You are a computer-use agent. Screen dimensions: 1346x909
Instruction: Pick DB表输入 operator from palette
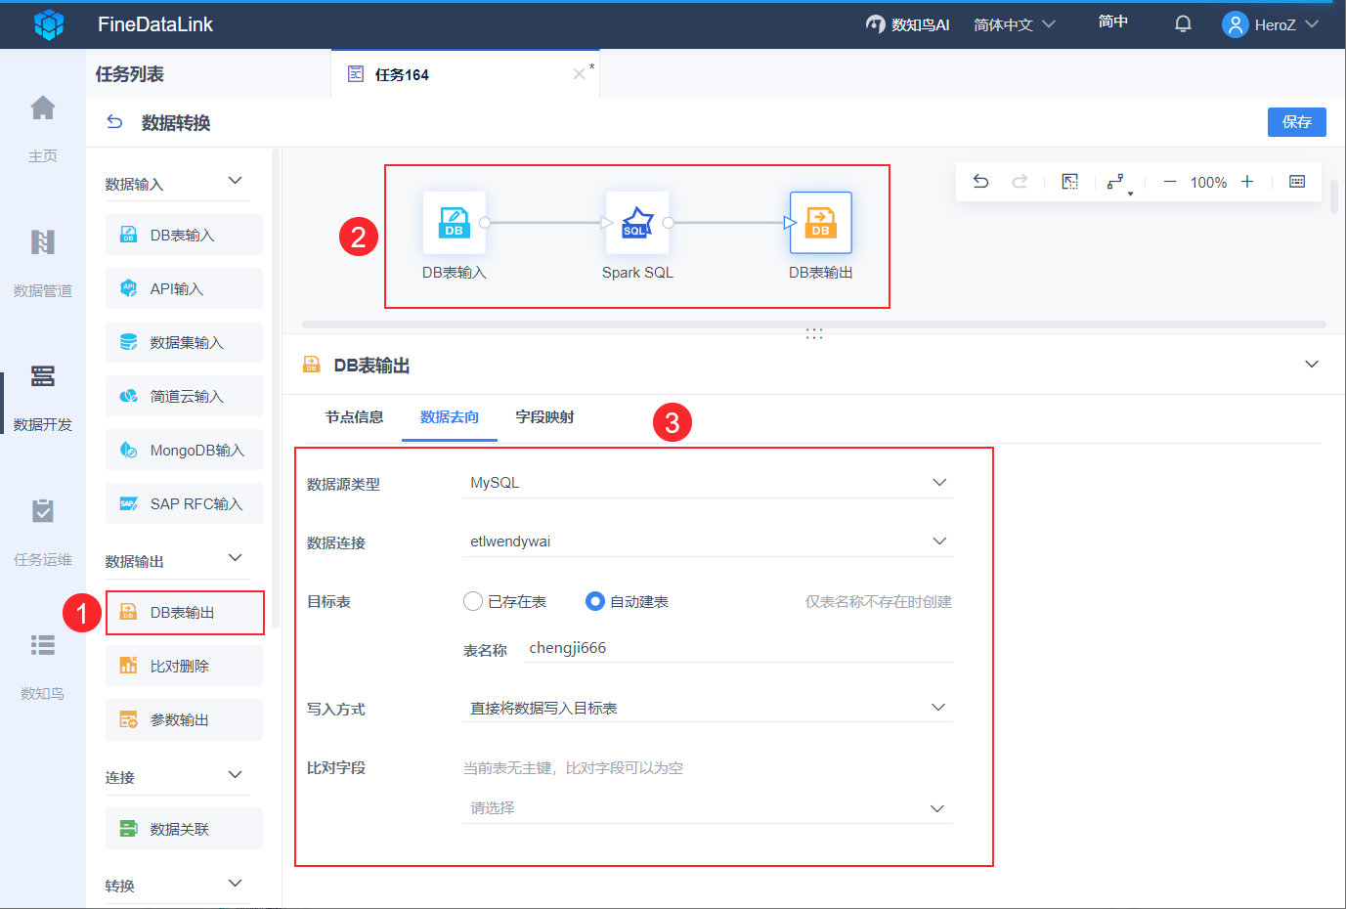pos(184,235)
